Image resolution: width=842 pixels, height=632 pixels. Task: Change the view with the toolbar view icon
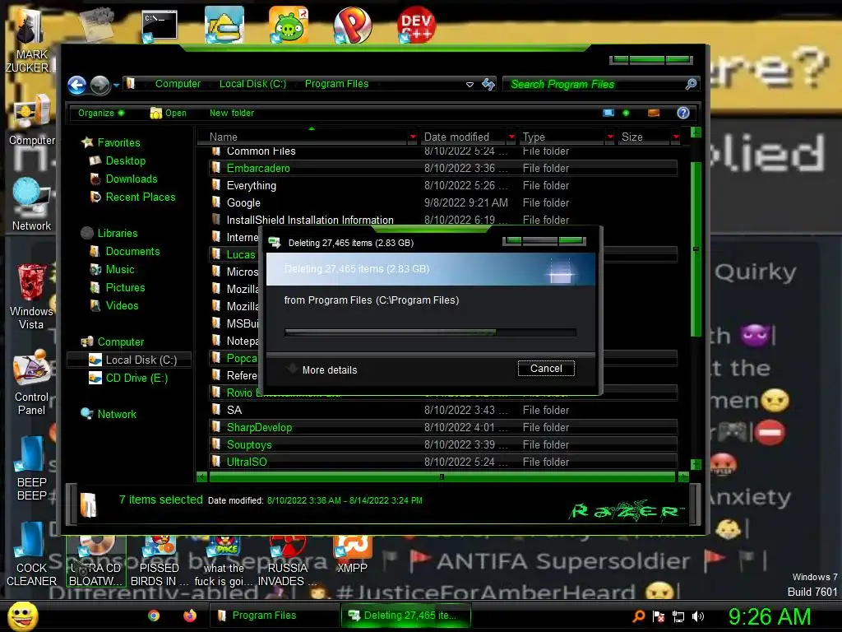[x=608, y=113]
